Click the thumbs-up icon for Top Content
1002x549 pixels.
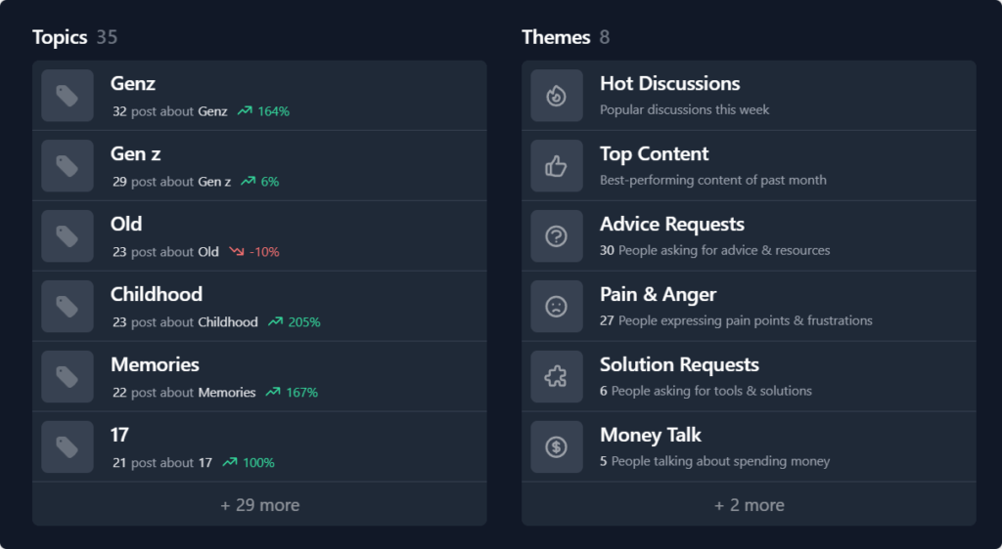click(x=557, y=166)
